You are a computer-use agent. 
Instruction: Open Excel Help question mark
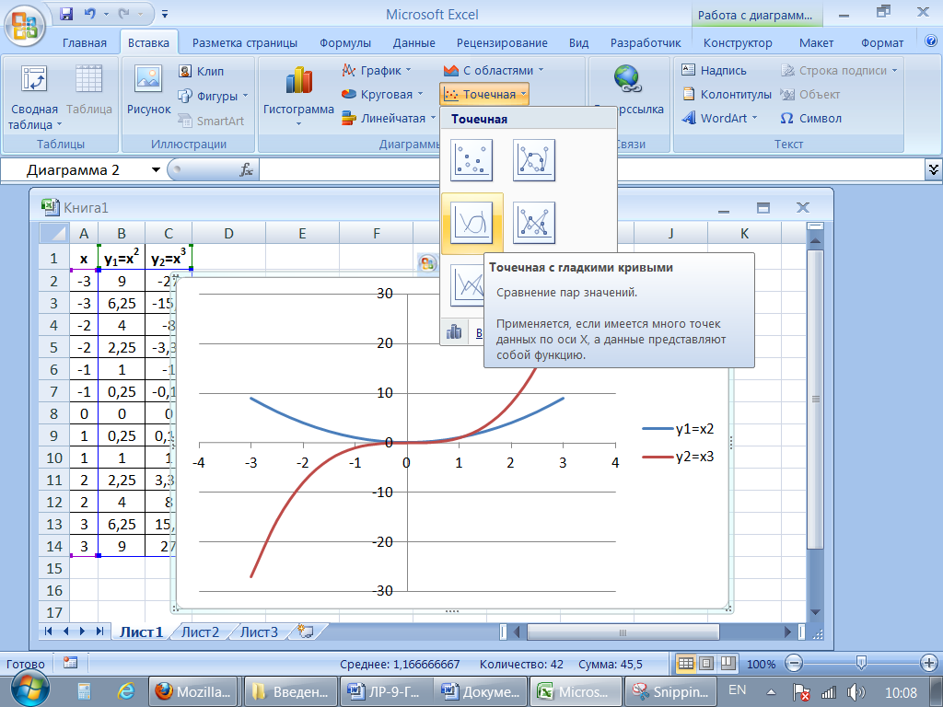[x=930, y=41]
